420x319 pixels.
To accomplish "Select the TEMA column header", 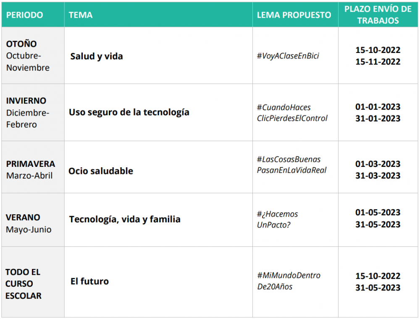I will coord(81,15).
